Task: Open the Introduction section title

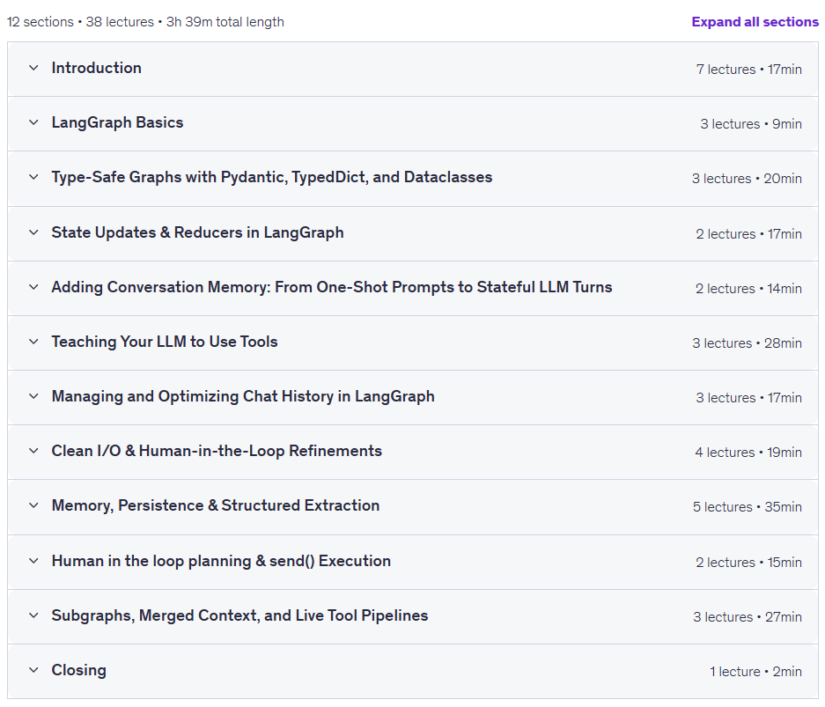Action: point(96,68)
